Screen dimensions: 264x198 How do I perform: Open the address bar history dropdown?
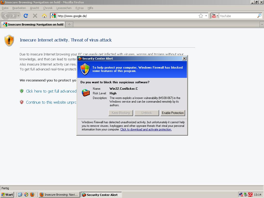pyautogui.click(x=206, y=16)
